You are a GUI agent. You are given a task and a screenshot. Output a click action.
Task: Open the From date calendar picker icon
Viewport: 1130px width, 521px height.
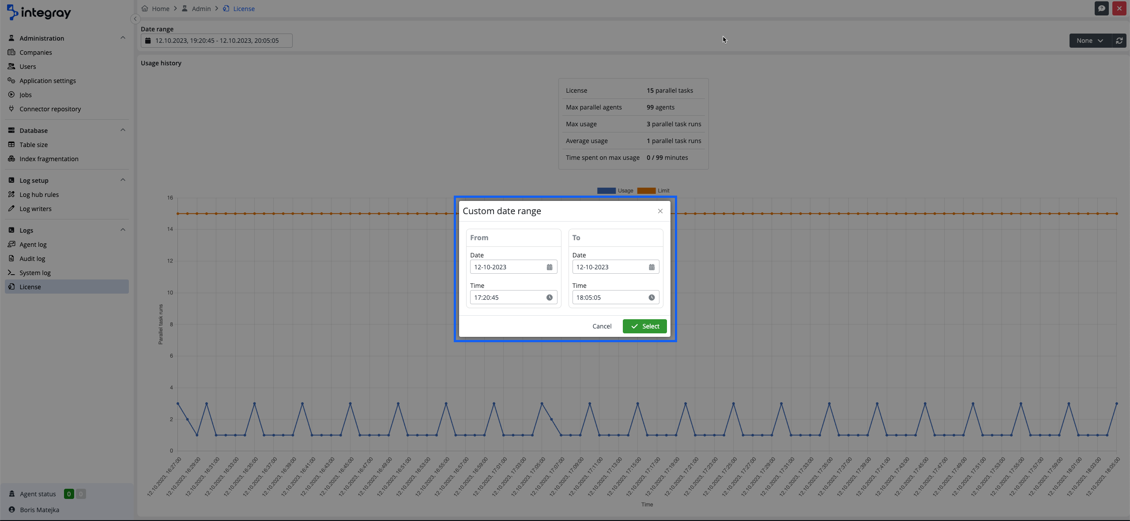pos(550,267)
